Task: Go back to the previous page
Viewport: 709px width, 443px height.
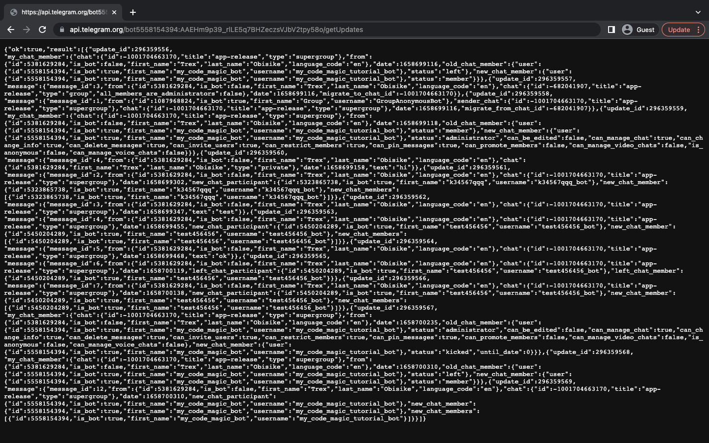Action: click(x=11, y=30)
